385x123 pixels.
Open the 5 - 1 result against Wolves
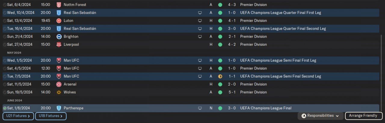tap(232, 92)
